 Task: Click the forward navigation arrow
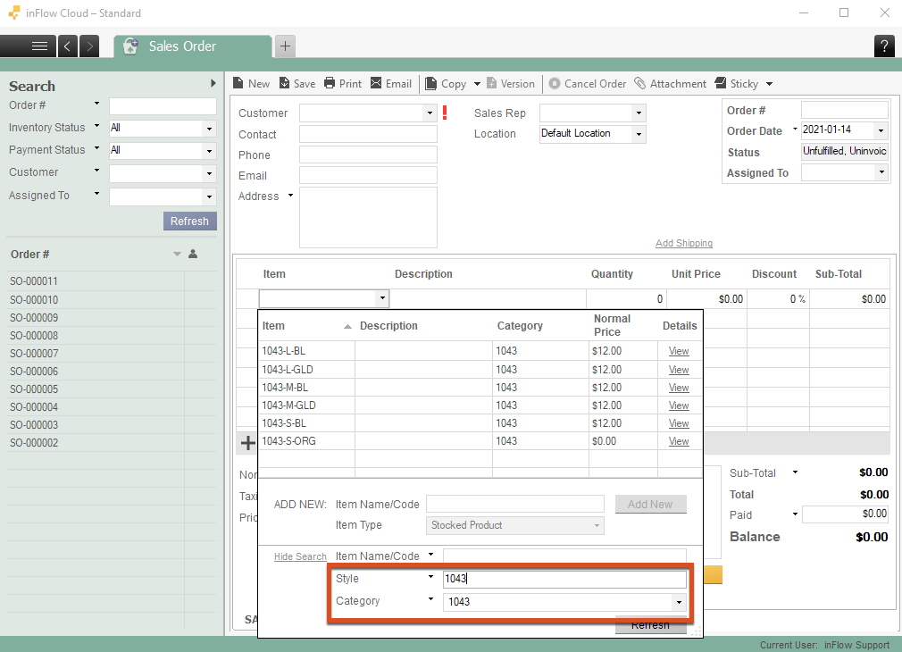[x=89, y=46]
